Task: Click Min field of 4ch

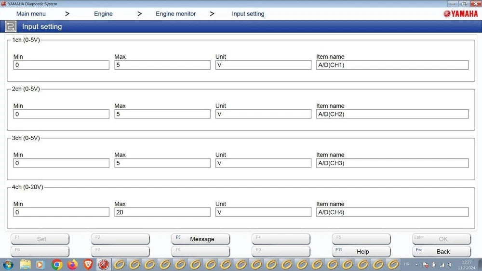Action: (x=61, y=212)
